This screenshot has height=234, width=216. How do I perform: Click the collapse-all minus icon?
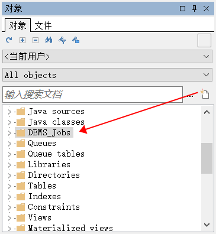coord(36,40)
